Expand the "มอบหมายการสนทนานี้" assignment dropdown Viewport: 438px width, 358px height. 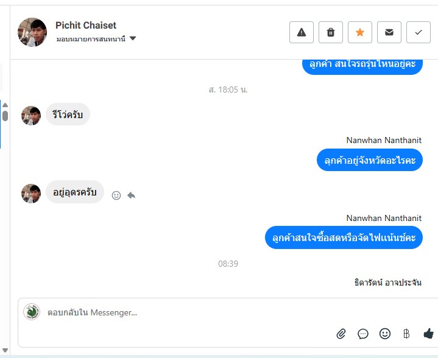pos(91,39)
